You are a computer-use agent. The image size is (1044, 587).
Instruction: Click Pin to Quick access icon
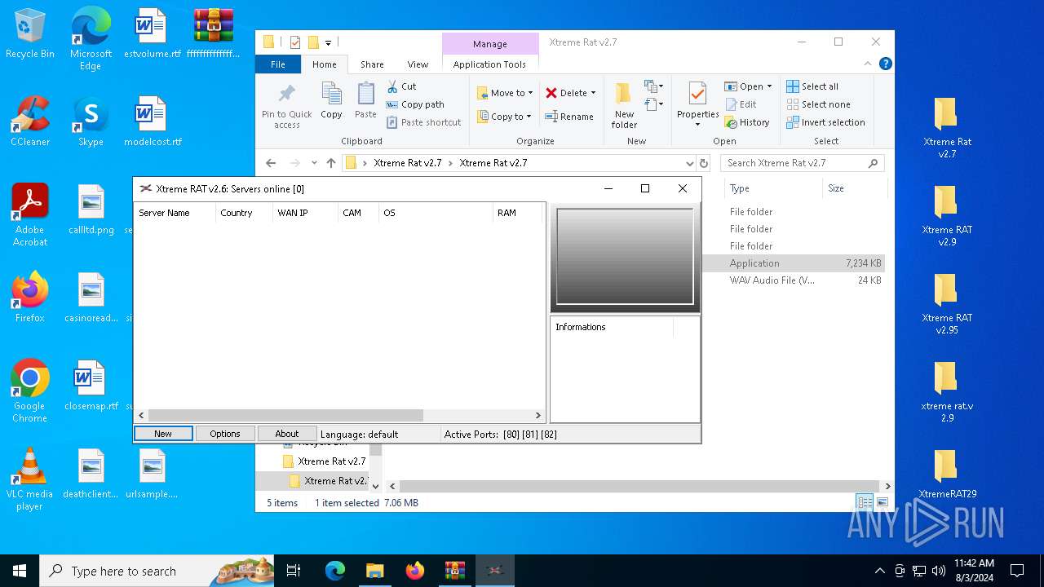coord(286,105)
